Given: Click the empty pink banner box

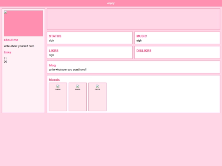Looking at the screenshot, I should 134,19.
